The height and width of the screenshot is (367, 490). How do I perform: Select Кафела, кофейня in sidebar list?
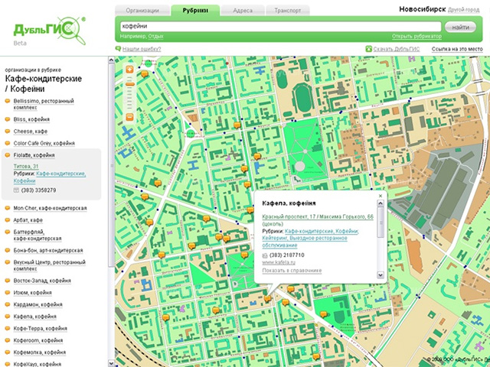coord(34,317)
